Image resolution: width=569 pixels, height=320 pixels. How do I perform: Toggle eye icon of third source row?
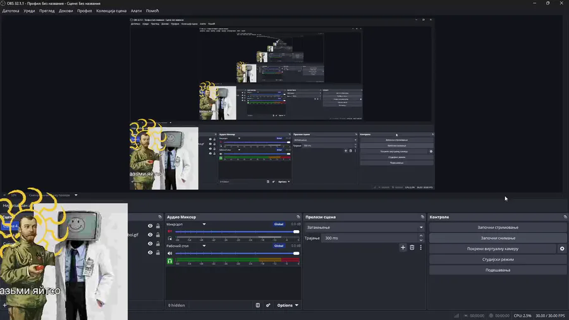click(x=150, y=243)
